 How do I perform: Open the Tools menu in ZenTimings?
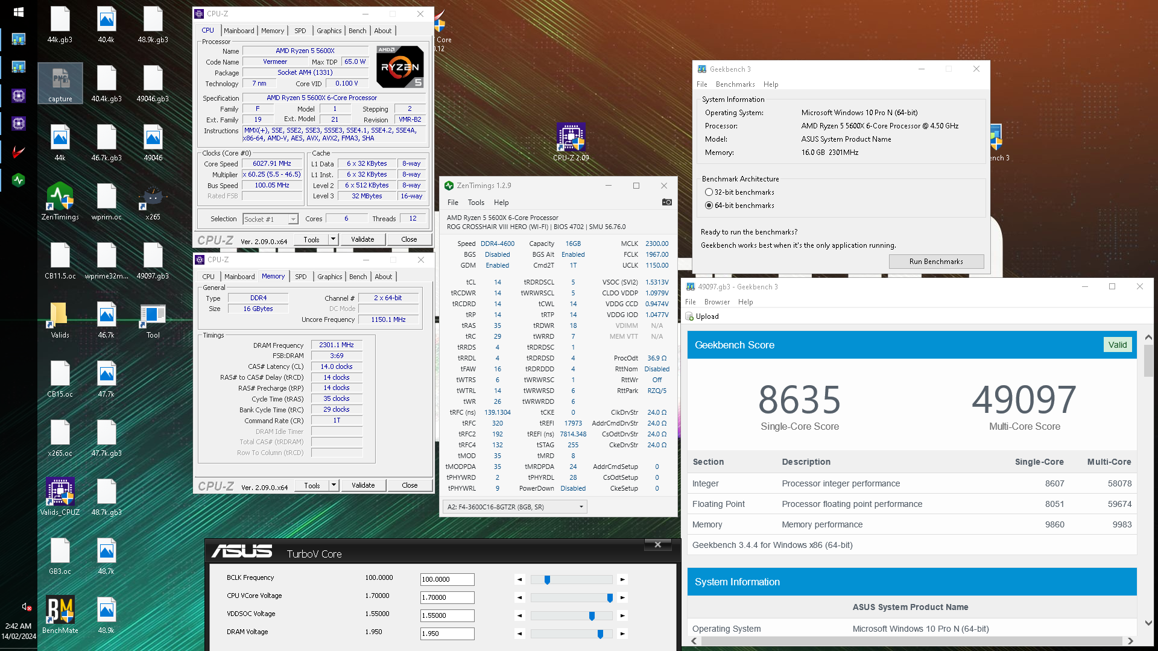click(476, 203)
